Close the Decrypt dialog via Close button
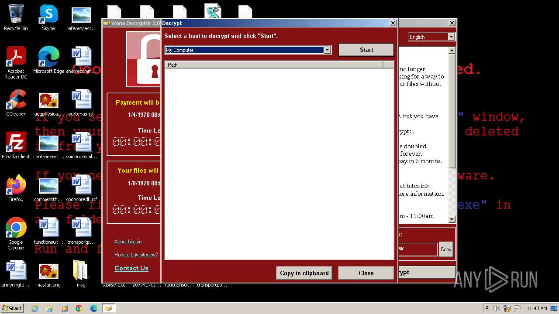Viewport: 559px width, 314px height. [x=366, y=273]
